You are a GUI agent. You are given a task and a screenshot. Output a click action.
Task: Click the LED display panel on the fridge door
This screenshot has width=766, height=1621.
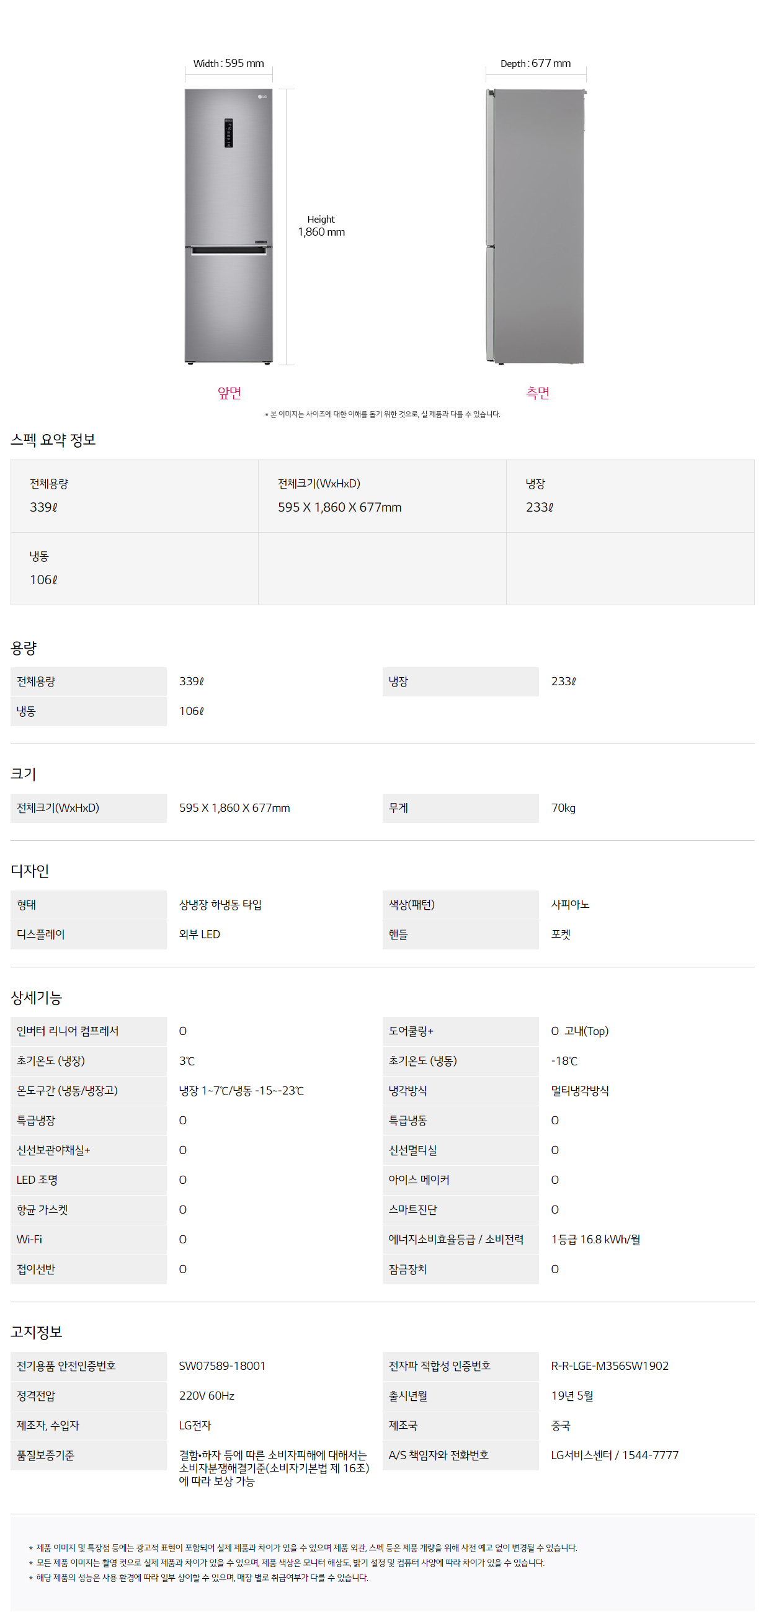228,133
